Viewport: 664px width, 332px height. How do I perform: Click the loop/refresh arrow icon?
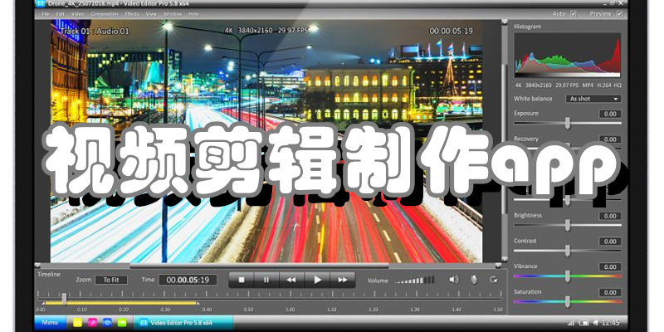(x=493, y=280)
